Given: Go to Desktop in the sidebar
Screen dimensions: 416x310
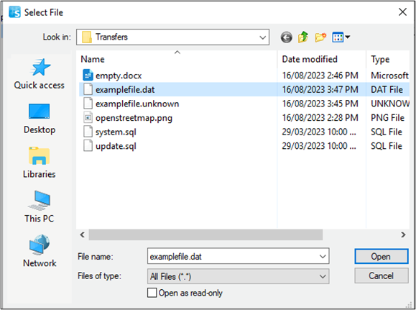Looking at the screenshot, I should 40,119.
